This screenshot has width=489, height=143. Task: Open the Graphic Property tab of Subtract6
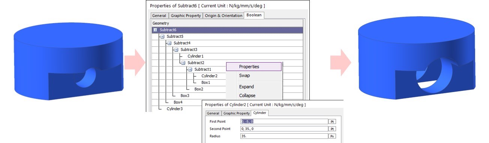[x=186, y=16]
